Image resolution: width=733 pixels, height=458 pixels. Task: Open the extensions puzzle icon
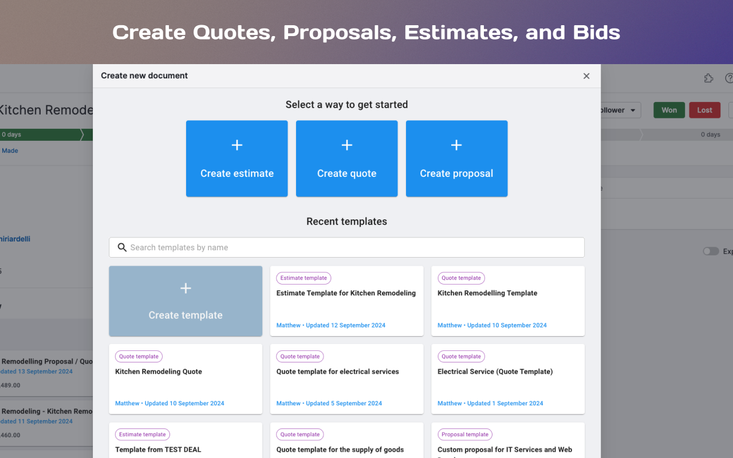(x=709, y=78)
